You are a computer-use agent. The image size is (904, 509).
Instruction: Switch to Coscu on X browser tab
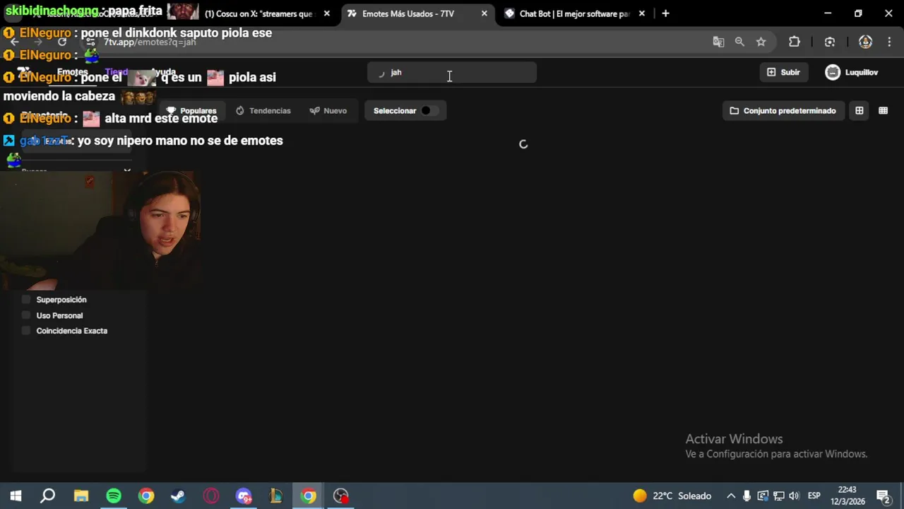click(258, 13)
